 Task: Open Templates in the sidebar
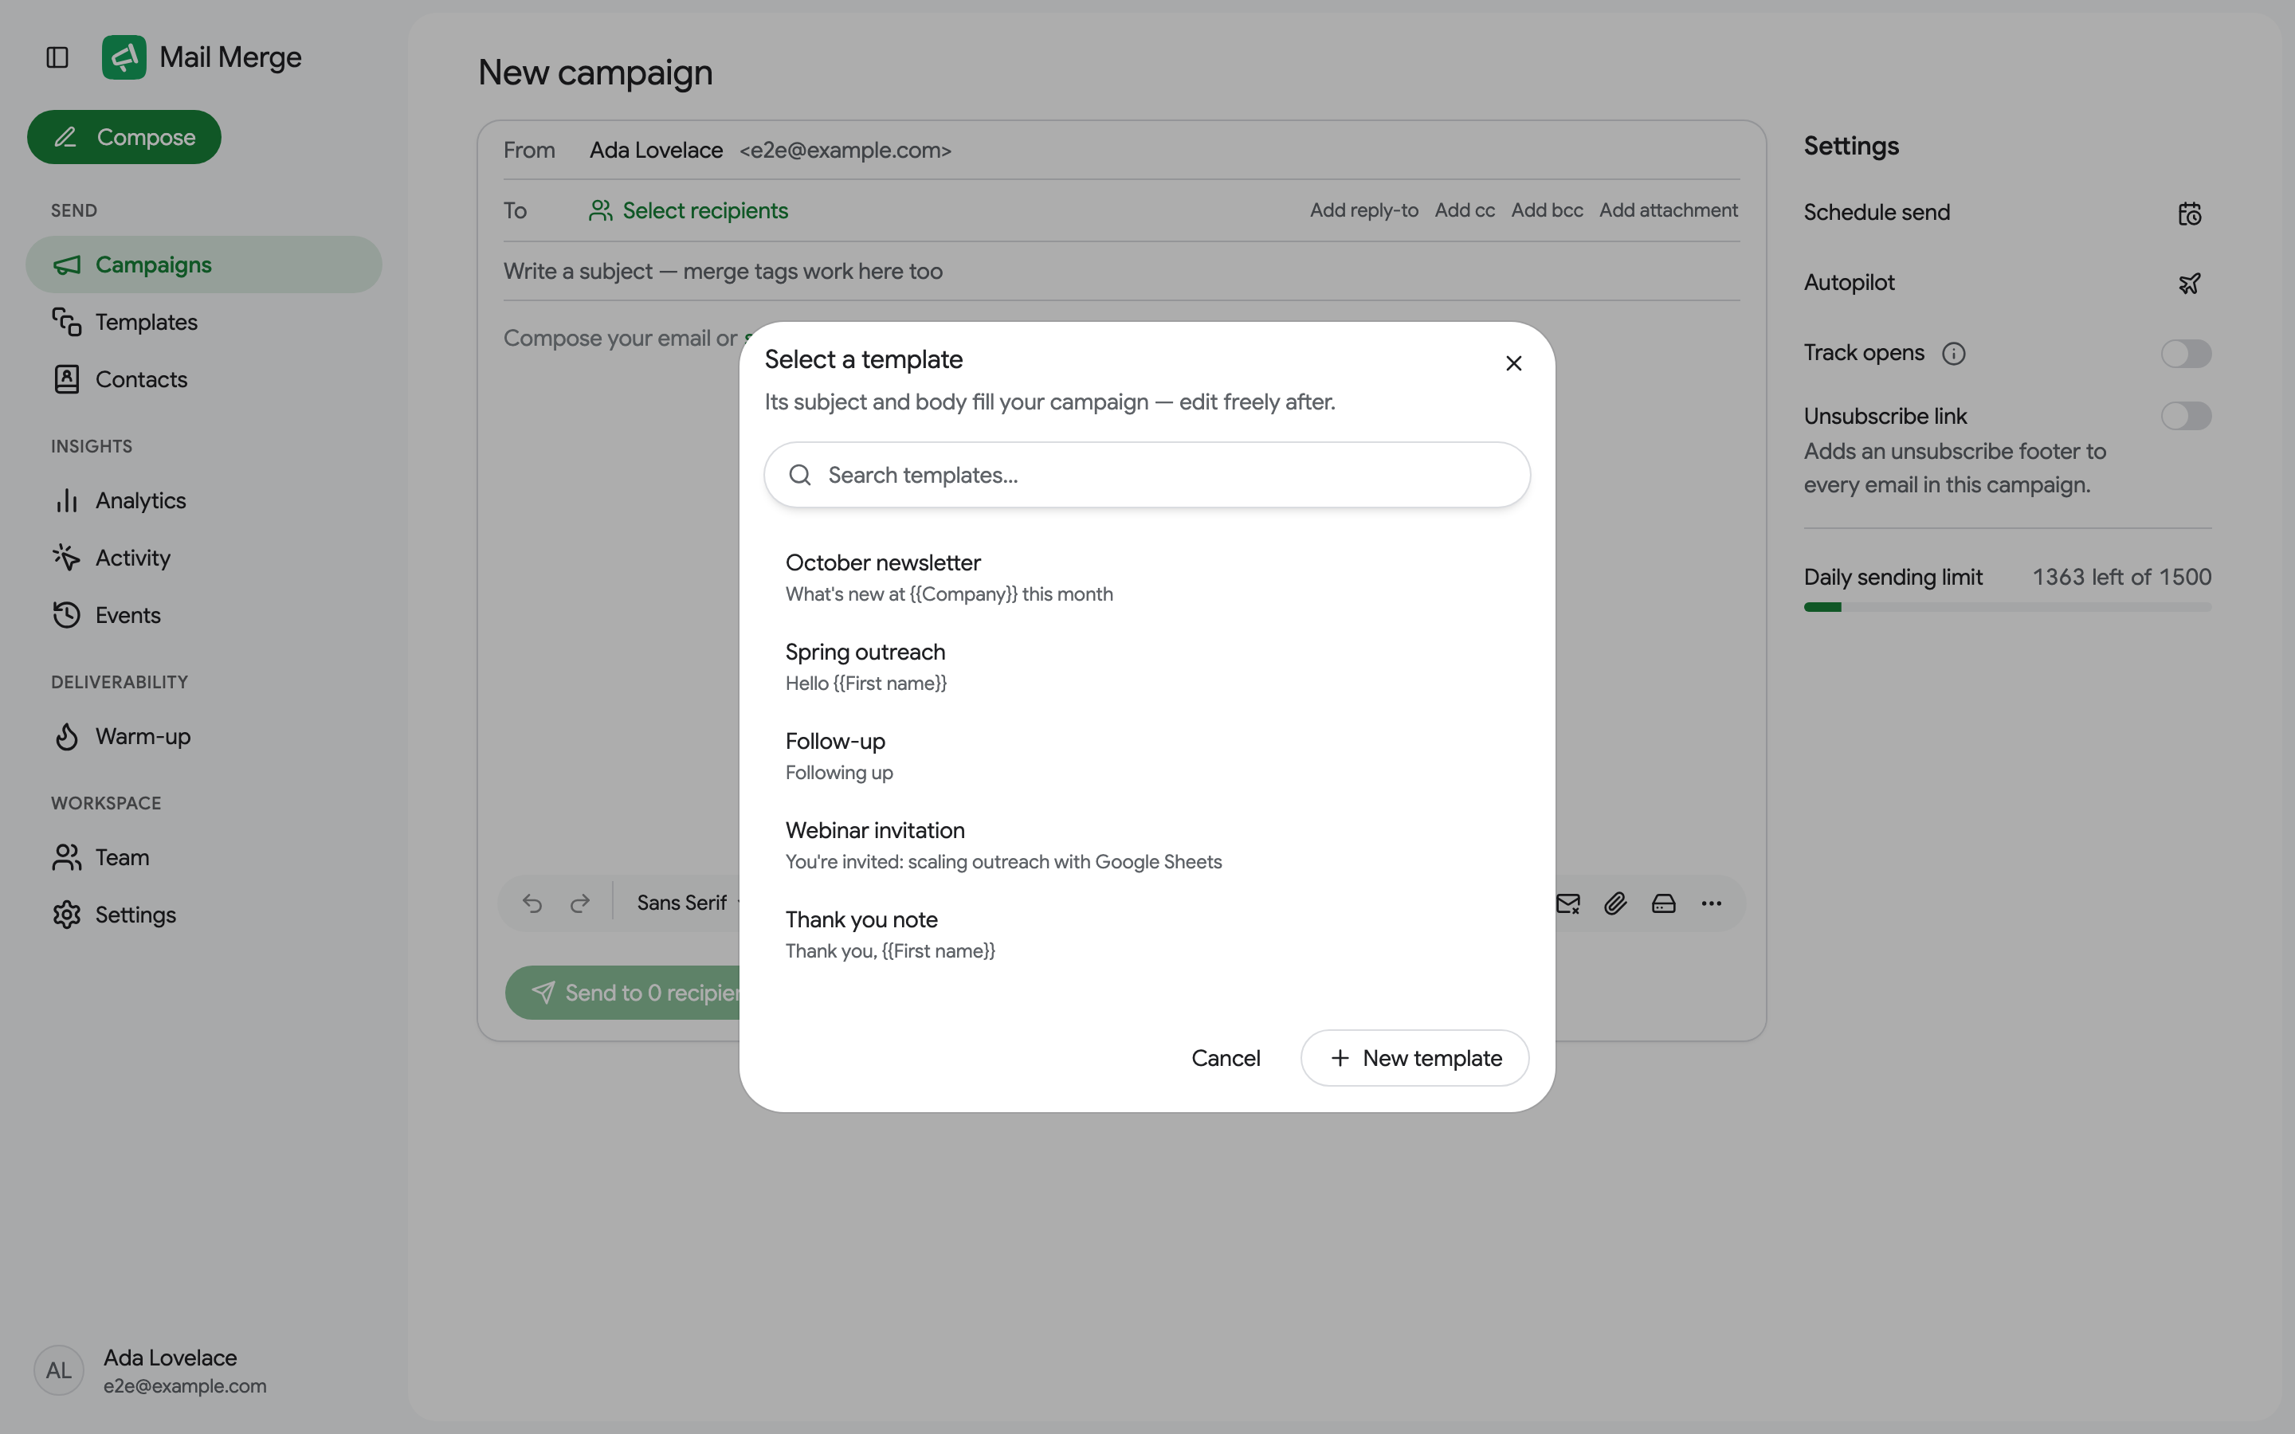[x=204, y=323]
